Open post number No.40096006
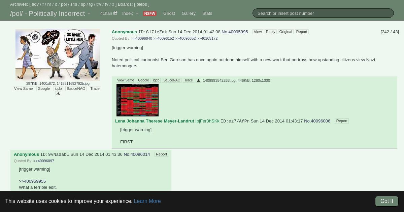This screenshot has width=404, height=212. [x=317, y=121]
